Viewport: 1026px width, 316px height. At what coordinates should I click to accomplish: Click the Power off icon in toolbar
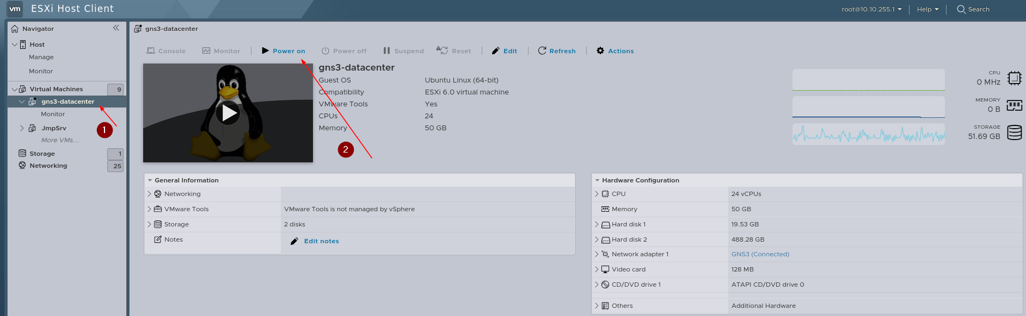point(325,50)
